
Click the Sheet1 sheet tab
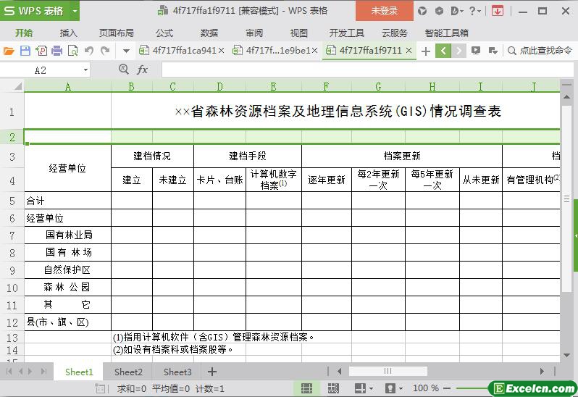click(79, 372)
